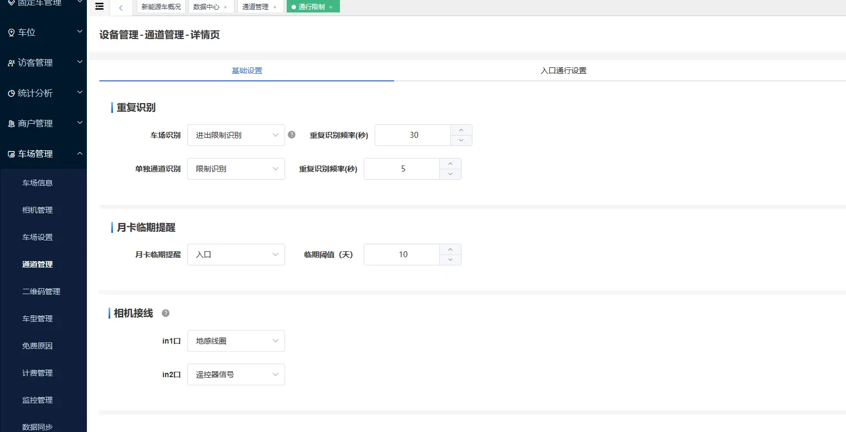Expand the 统计分析 sidebar menu
846x432 pixels.
(x=43, y=93)
